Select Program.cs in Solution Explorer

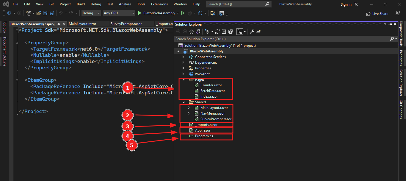point(204,136)
